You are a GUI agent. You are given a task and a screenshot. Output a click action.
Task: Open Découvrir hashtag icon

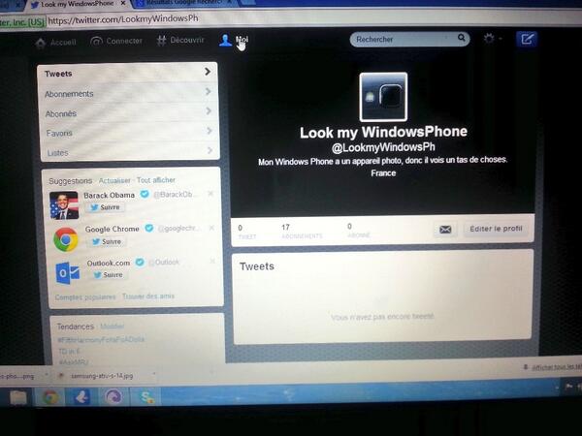pyautogui.click(x=161, y=41)
